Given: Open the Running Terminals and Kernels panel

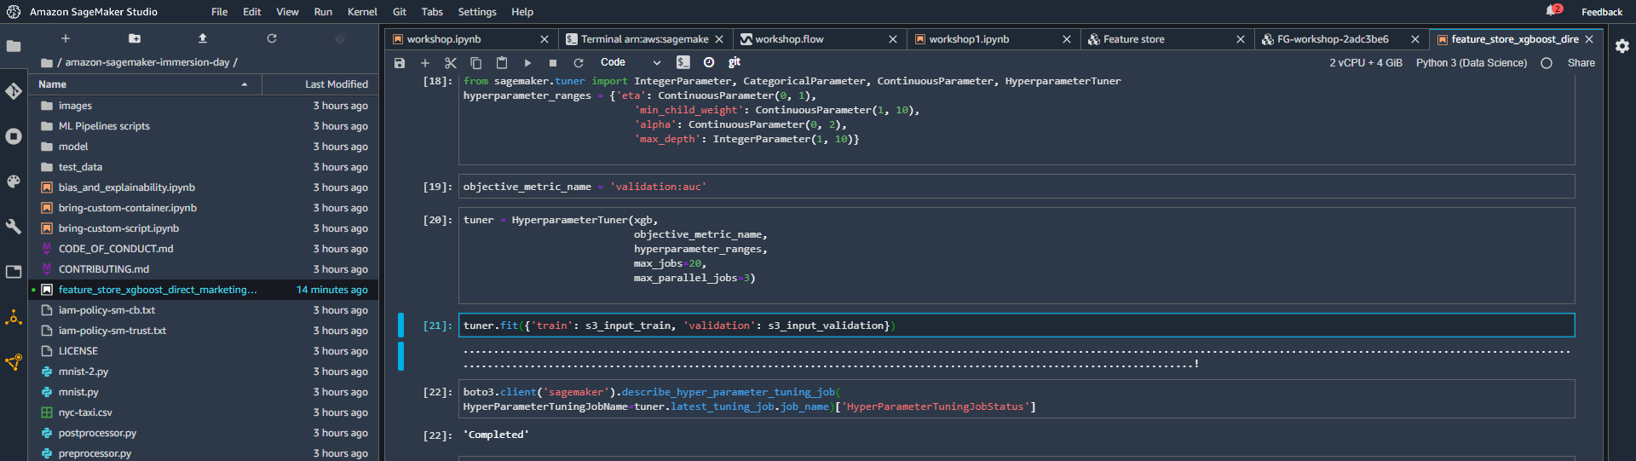Looking at the screenshot, I should coord(14,136).
